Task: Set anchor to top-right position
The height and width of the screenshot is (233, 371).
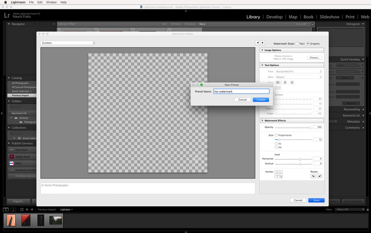Action: tap(281, 172)
